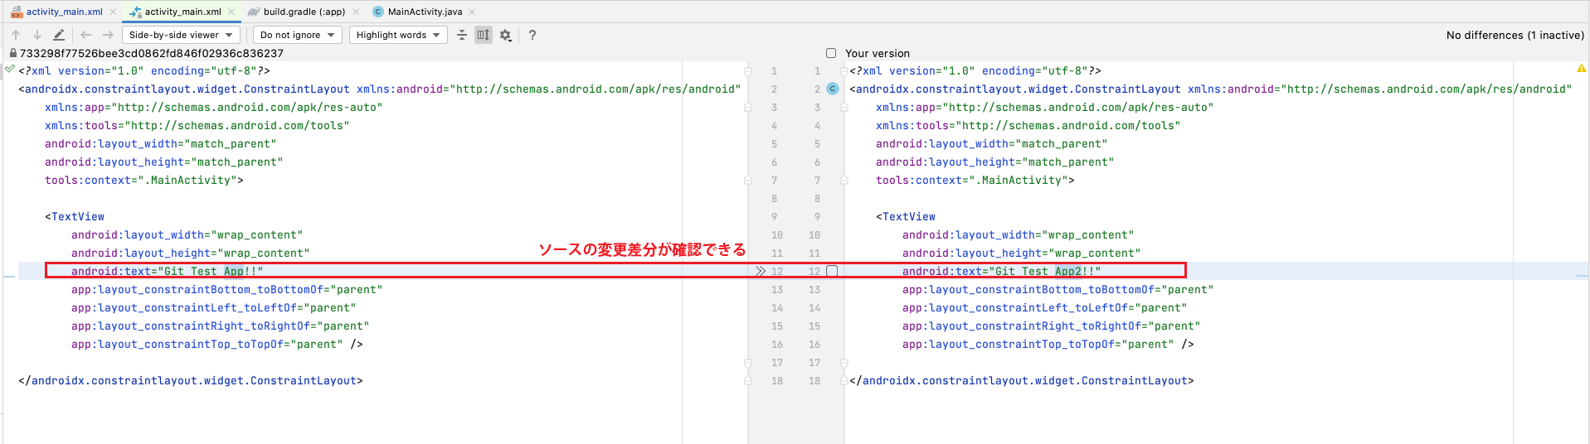Click the 'Git Test App2!!' line in your version

[1001, 271]
